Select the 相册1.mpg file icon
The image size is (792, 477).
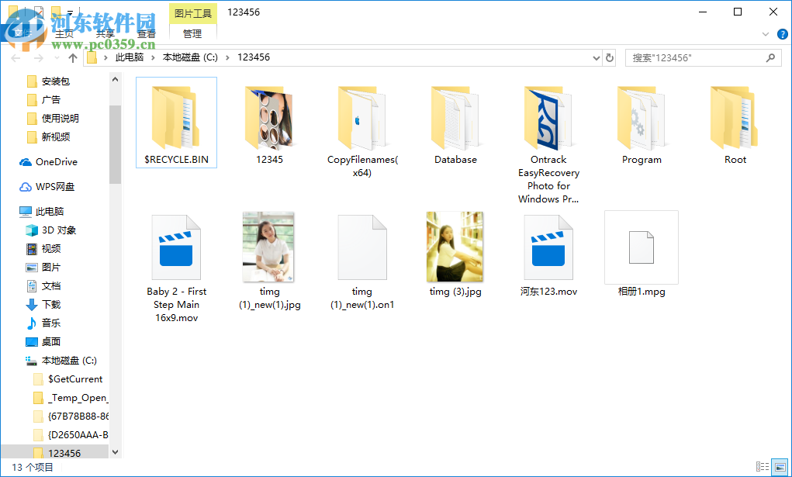click(x=642, y=247)
